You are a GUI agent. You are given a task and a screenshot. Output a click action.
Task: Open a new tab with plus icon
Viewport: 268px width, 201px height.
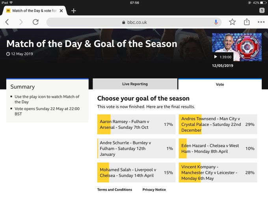74,11
